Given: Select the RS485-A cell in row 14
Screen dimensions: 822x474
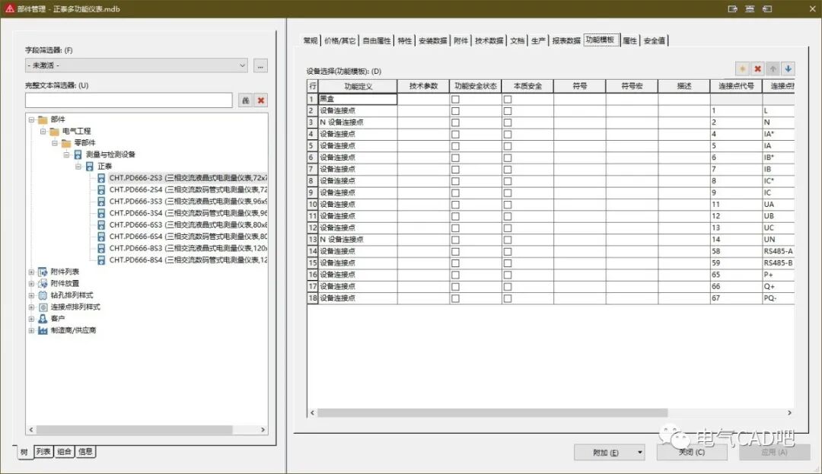Looking at the screenshot, I should [779, 251].
